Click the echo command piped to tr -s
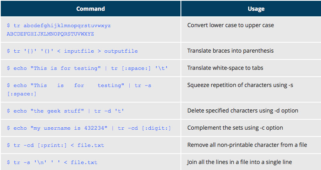Image resolution: width=321 pixels, height=170 pixels. (79, 85)
